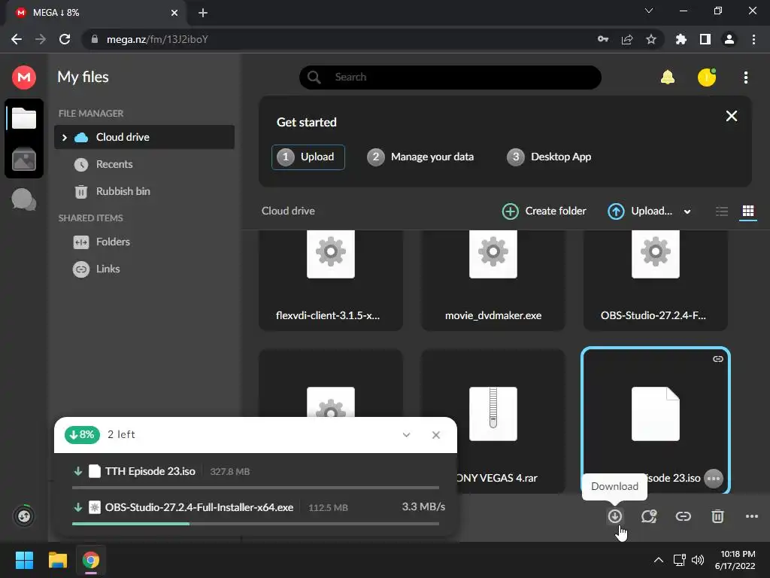Viewport: 770px width, 578px height.
Task: Open the MEGA top-right kebab menu
Action: tap(745, 78)
